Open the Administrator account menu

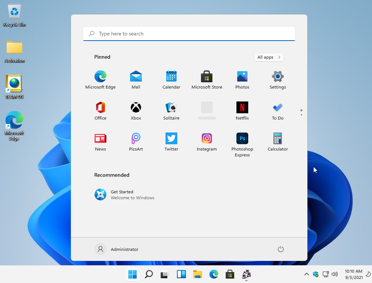116,249
